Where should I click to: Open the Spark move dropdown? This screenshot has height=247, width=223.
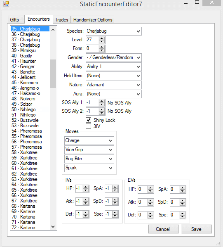(89, 168)
